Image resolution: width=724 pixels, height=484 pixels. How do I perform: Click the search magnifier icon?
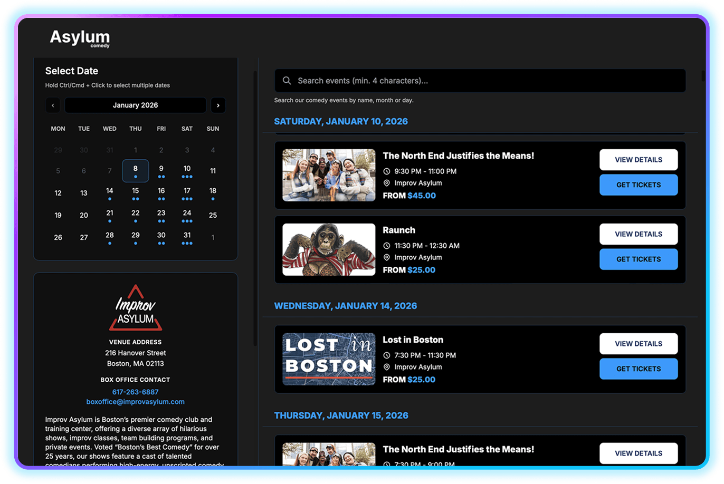point(287,81)
